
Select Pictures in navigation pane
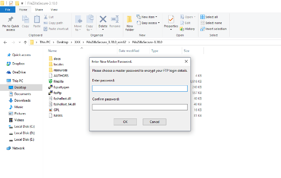coord(18,114)
